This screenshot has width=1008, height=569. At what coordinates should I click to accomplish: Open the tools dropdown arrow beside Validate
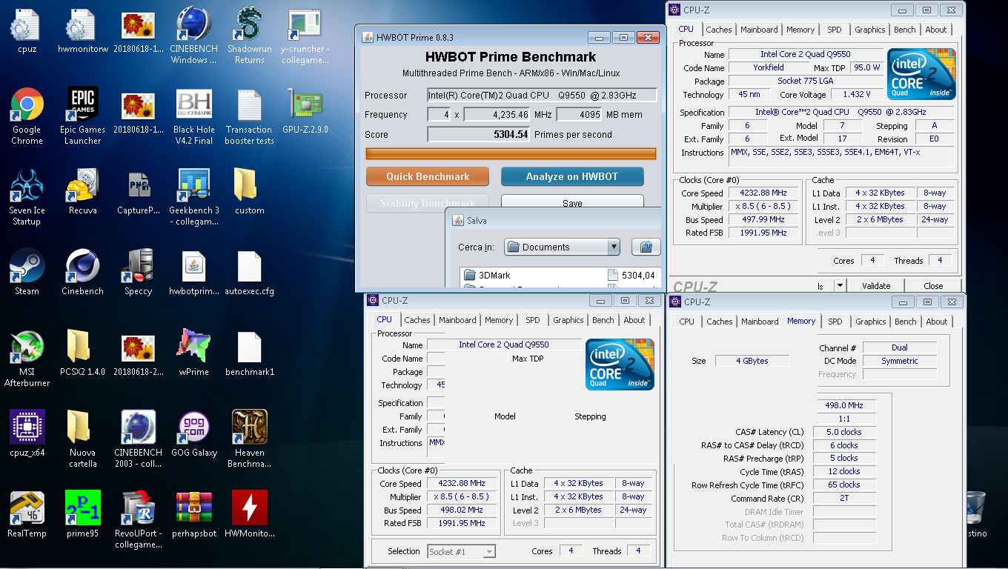[x=839, y=286]
